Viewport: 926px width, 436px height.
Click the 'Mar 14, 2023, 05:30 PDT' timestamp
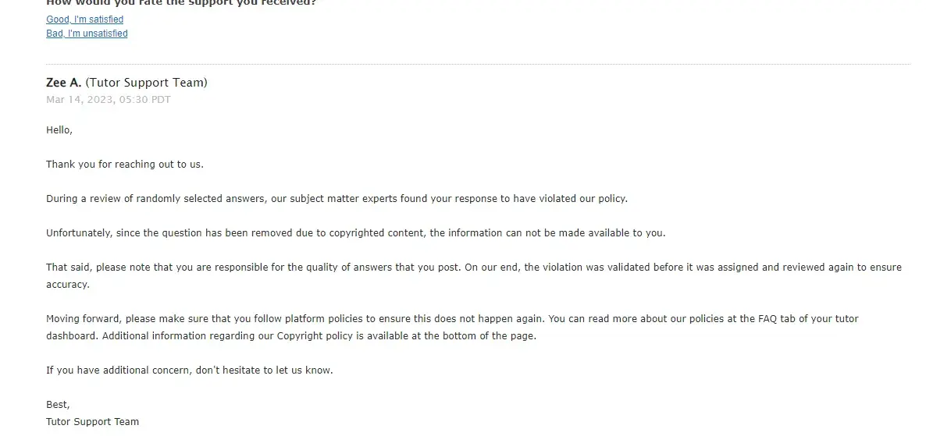pyautogui.click(x=108, y=100)
